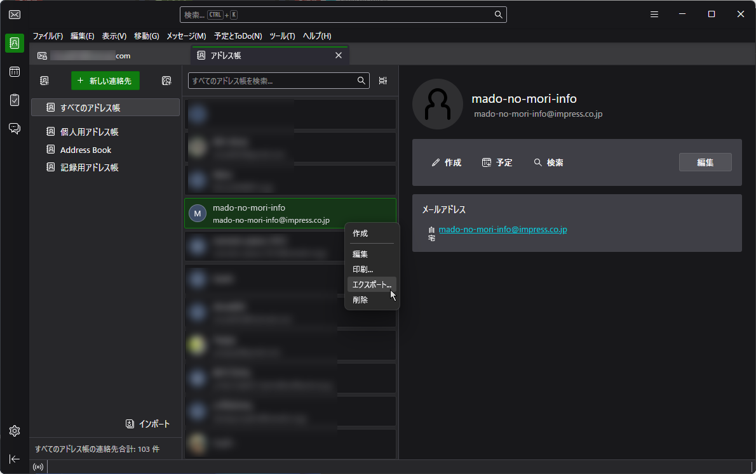756x474 pixels.
Task: Open the ファイル(F) menu
Action: point(48,36)
